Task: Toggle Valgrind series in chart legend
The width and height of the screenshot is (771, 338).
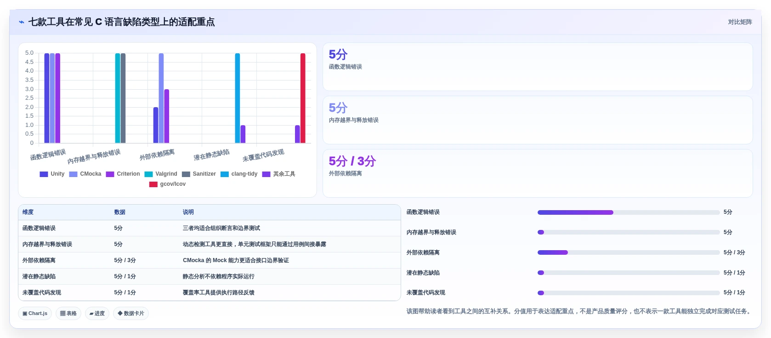Action: tap(161, 174)
